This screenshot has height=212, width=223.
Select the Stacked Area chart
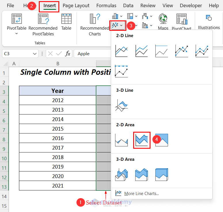[142, 140]
